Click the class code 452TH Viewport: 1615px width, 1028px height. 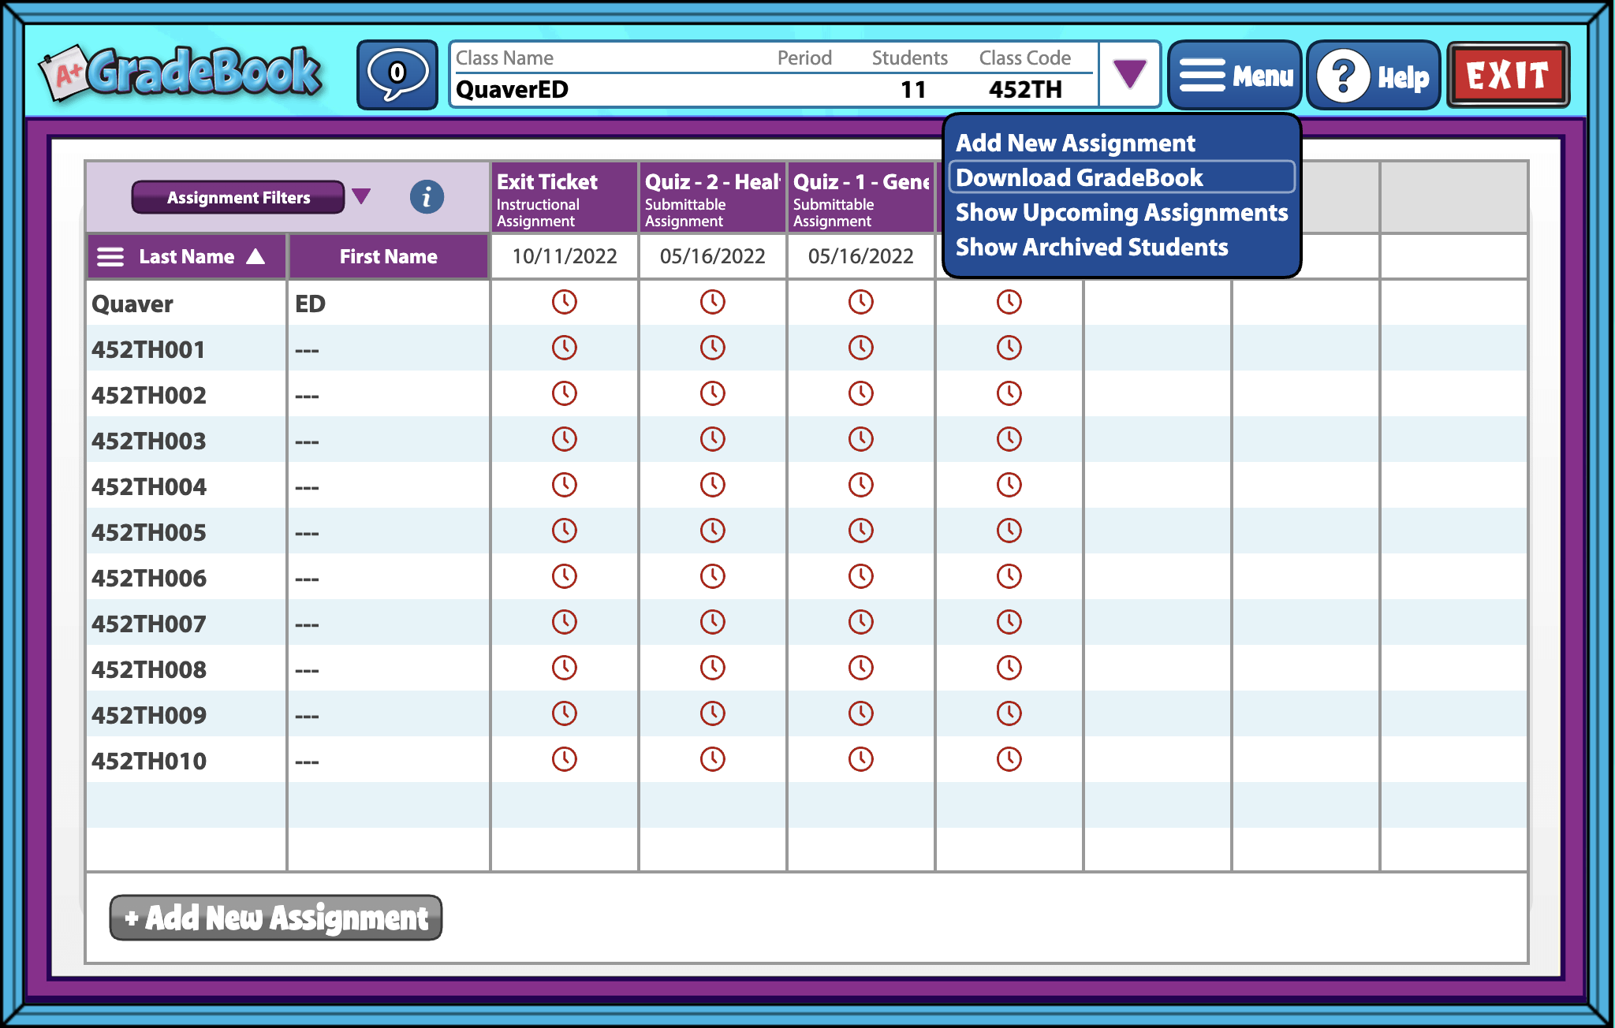click(x=1025, y=89)
